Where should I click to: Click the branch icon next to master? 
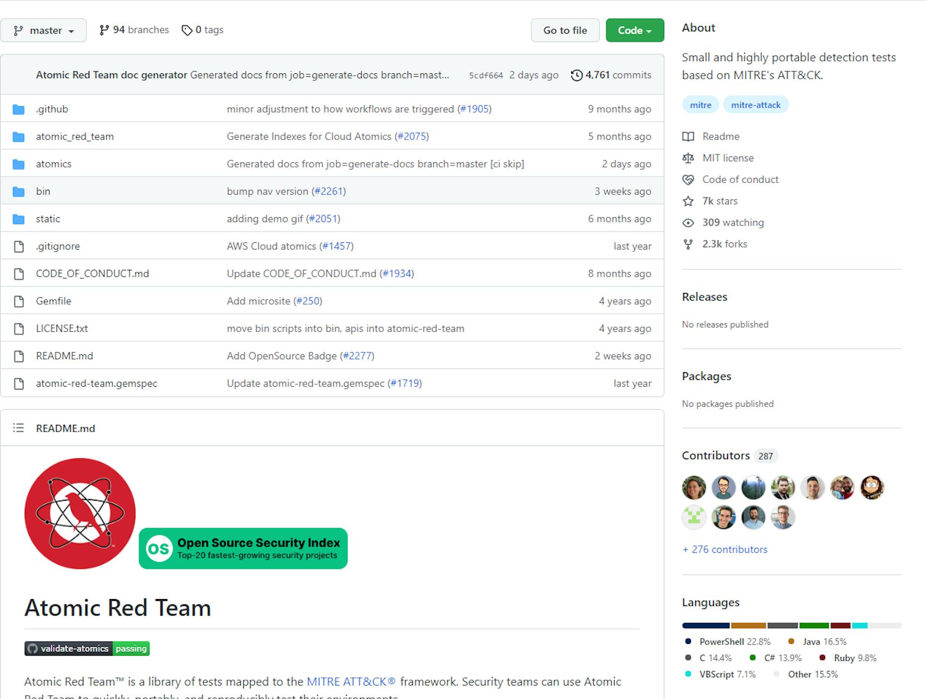[18, 30]
